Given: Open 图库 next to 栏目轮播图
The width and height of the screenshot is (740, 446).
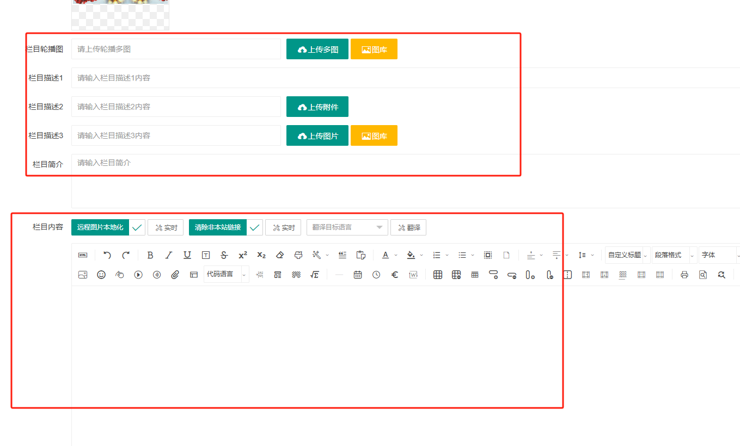Looking at the screenshot, I should coord(374,49).
